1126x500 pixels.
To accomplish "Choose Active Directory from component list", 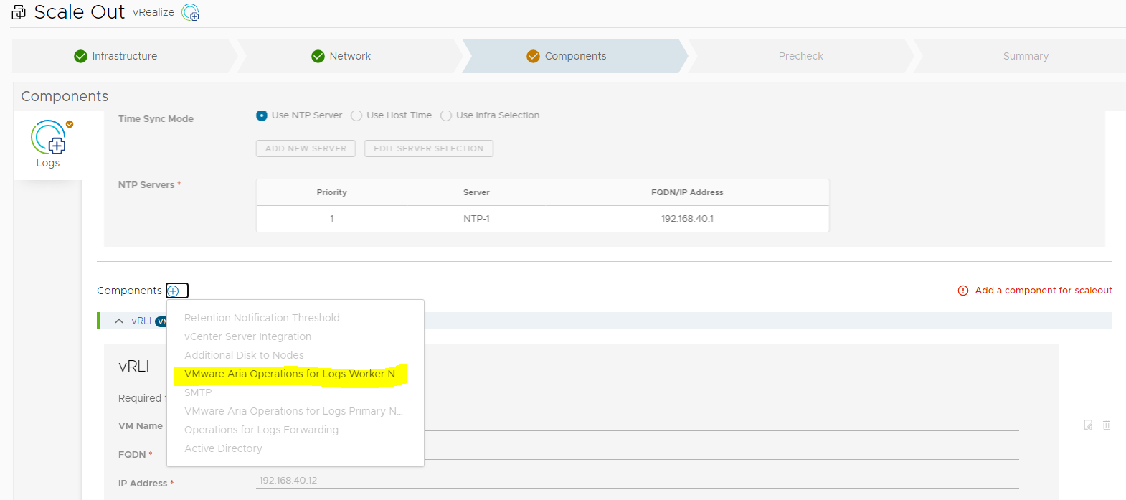I will click(x=223, y=448).
